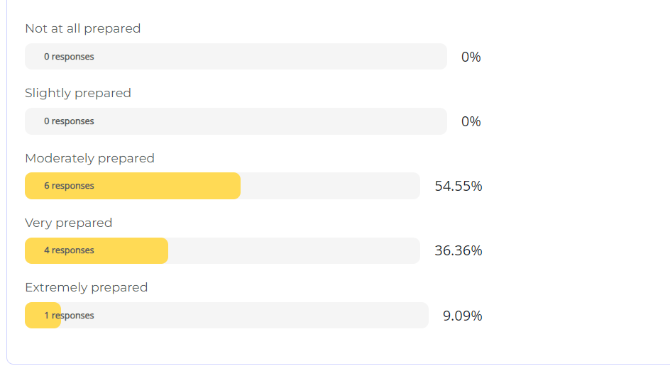Click the small yellow Extremely prepared fill

(35, 316)
